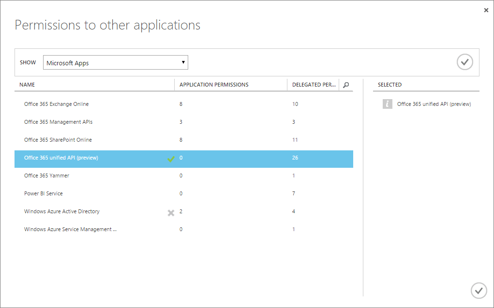Close the Permissions dialog with the X
This screenshot has width=494, height=308.
click(x=486, y=10)
